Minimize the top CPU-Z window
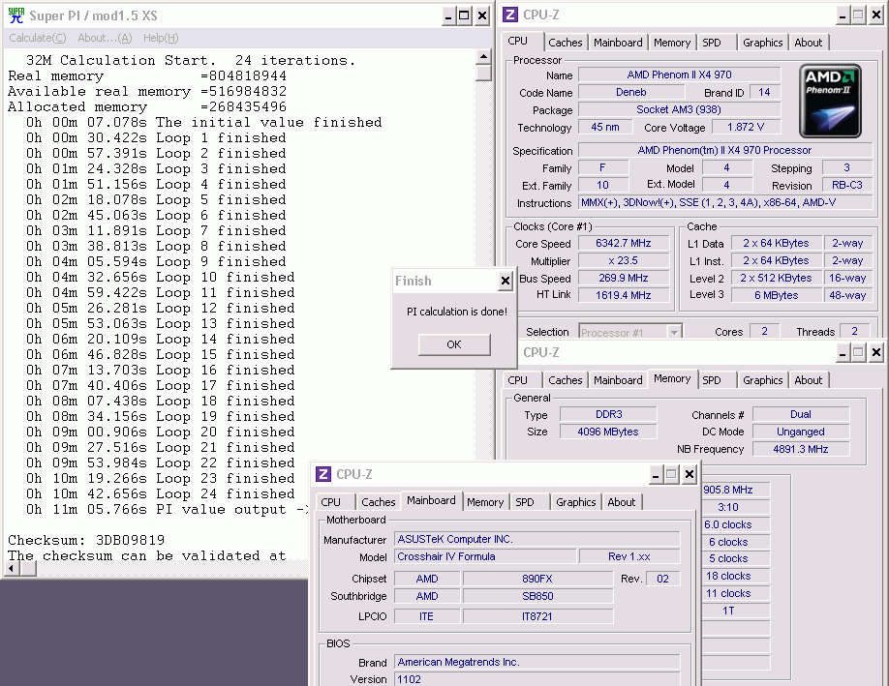Image resolution: width=889 pixels, height=686 pixels. click(843, 15)
